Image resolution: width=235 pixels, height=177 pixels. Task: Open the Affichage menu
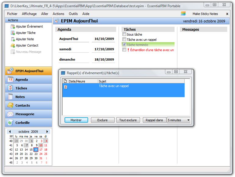pos(29,14)
